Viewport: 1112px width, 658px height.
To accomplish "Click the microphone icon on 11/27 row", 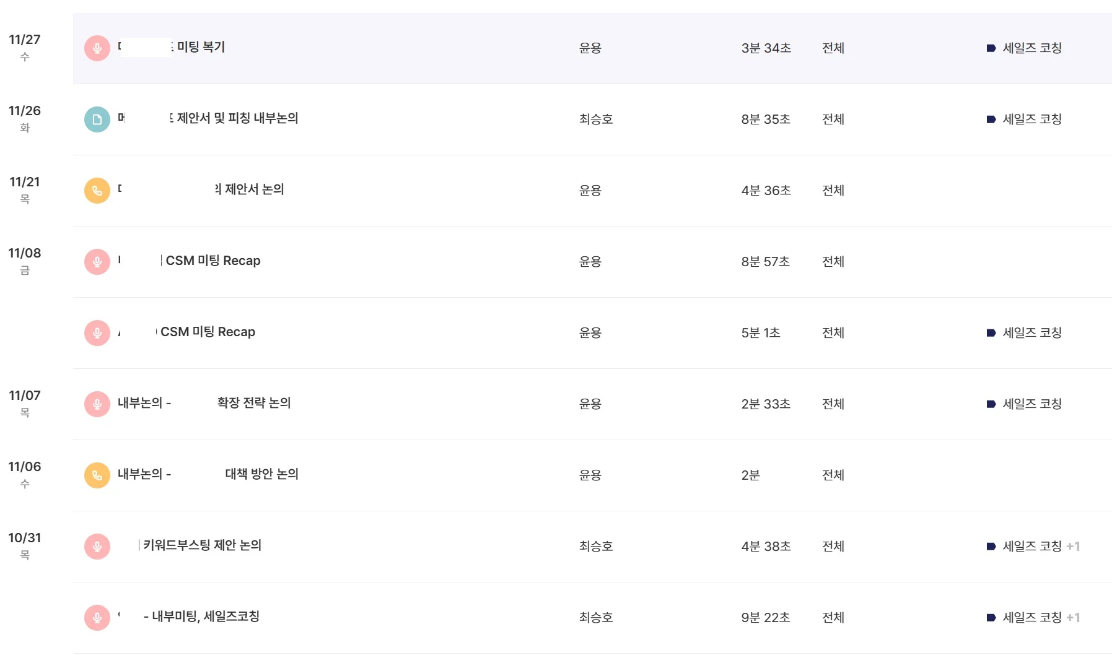I will pos(97,48).
